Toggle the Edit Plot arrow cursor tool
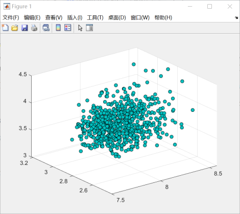 80,28
